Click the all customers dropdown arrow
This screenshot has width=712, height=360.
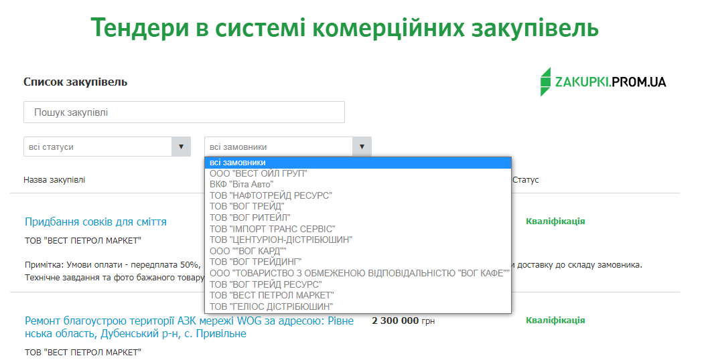(362, 147)
